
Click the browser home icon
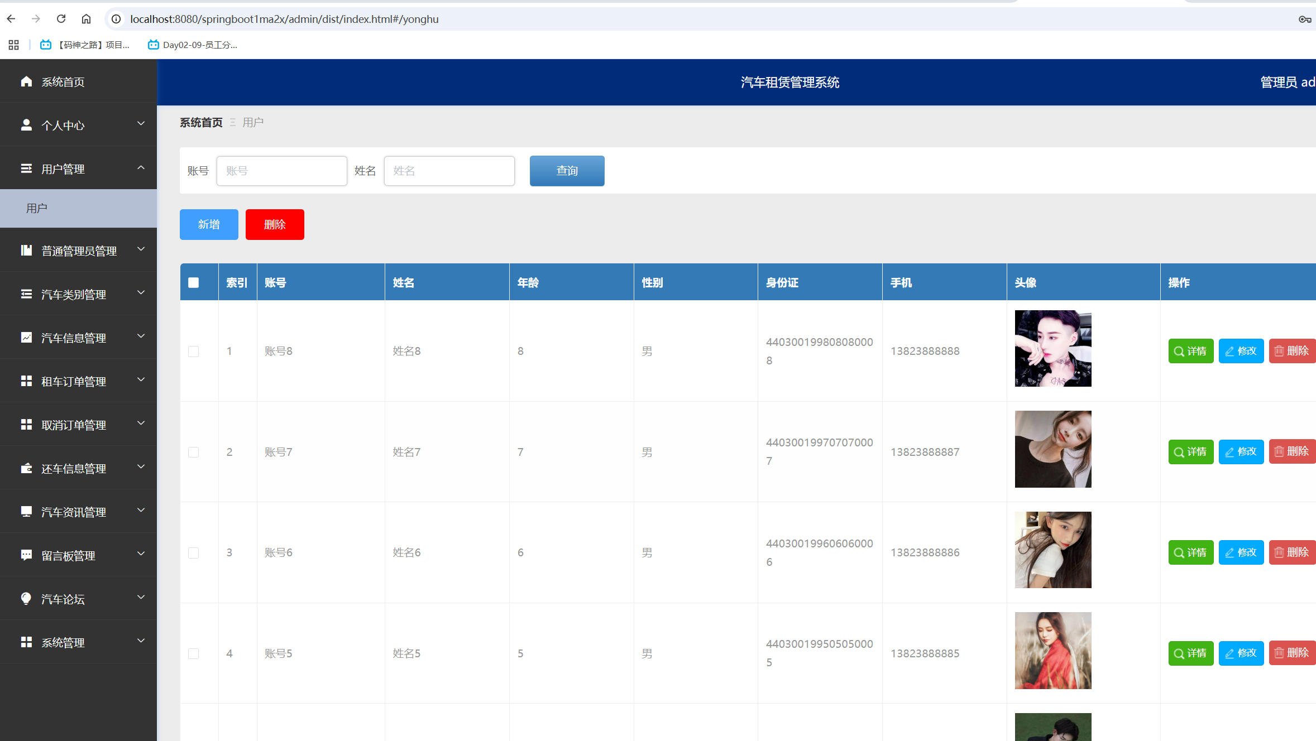point(86,19)
